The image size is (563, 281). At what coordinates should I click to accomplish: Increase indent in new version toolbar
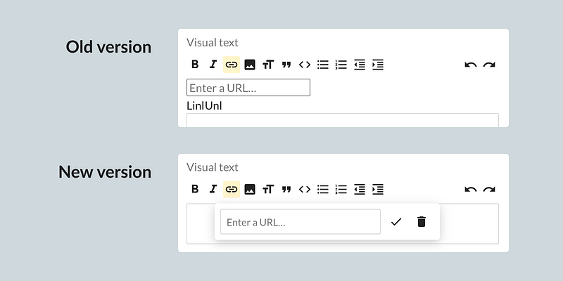pos(377,189)
